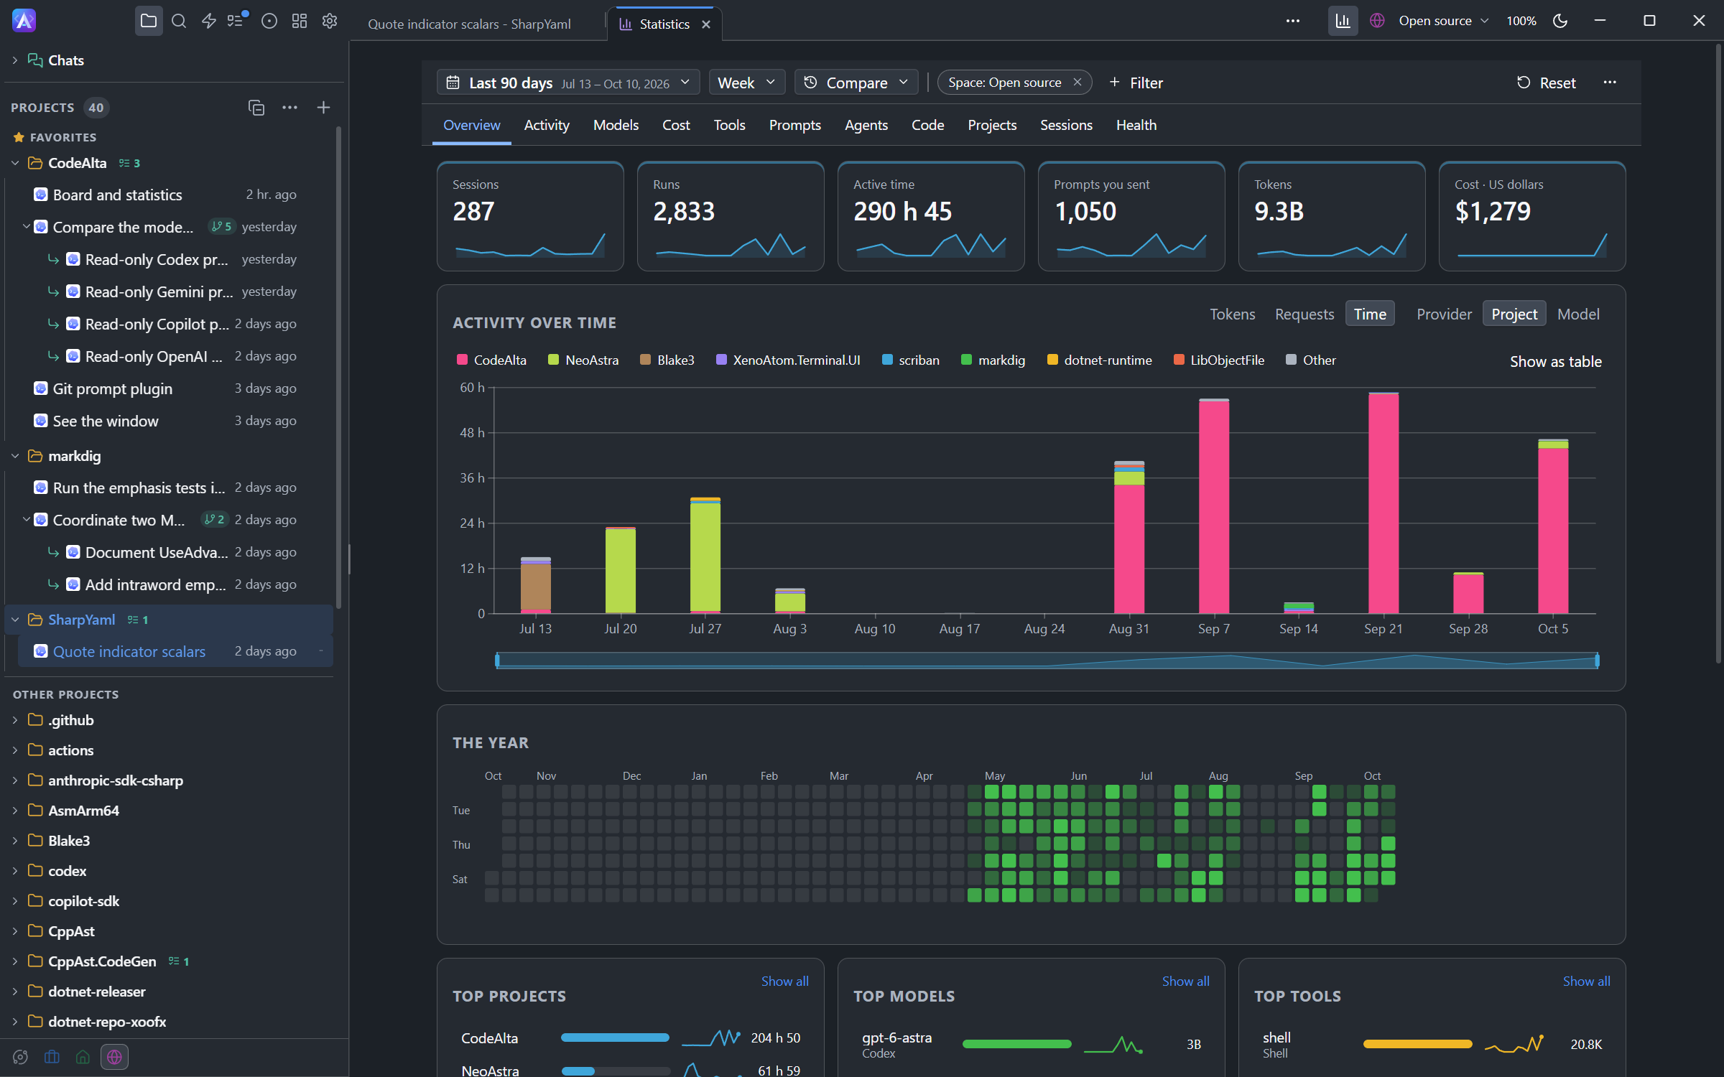The height and width of the screenshot is (1077, 1724).
Task: Toggle dark mode moon icon
Action: (1560, 21)
